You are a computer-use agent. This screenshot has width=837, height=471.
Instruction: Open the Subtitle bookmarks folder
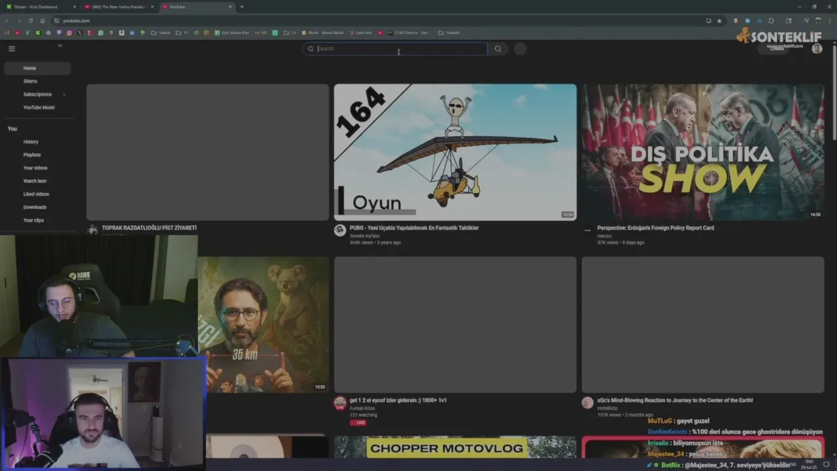click(449, 33)
